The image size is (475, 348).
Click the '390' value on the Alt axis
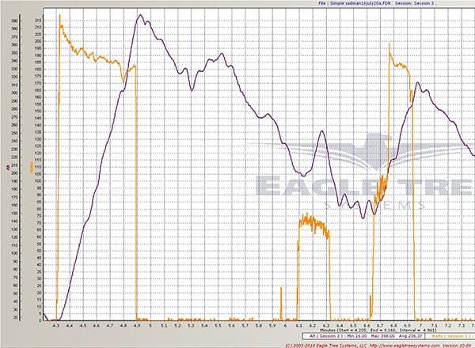[x=15, y=21]
